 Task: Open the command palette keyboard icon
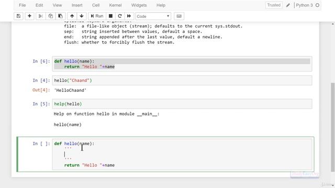(179, 16)
